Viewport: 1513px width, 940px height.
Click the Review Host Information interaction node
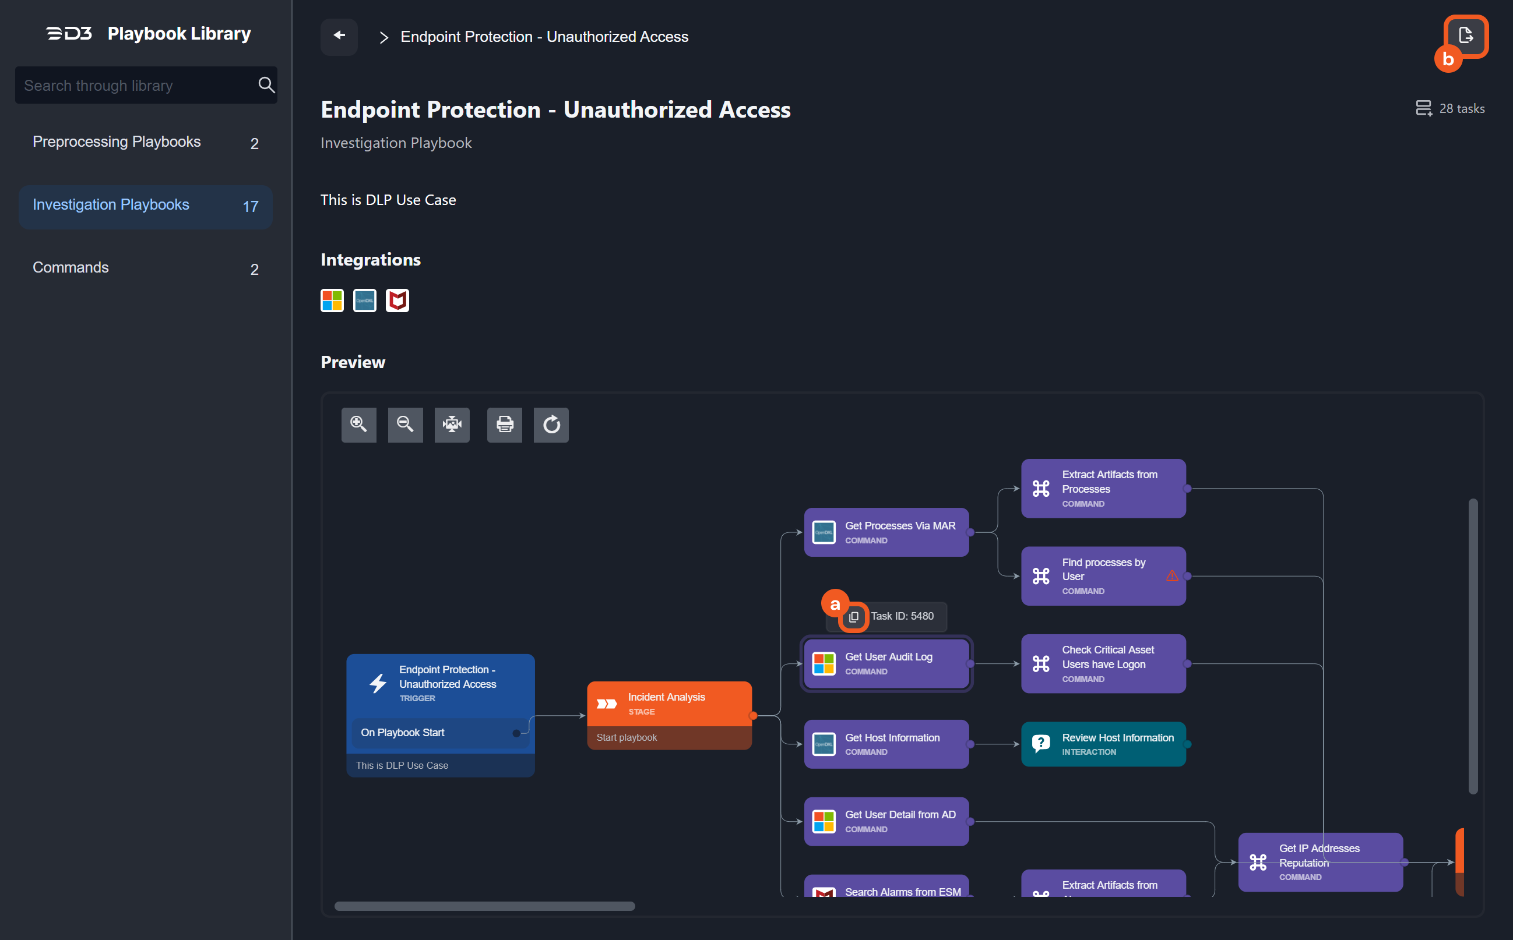(x=1103, y=744)
